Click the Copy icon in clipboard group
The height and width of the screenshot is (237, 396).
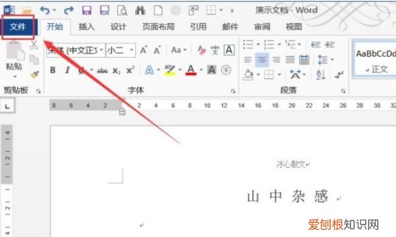(x=34, y=60)
